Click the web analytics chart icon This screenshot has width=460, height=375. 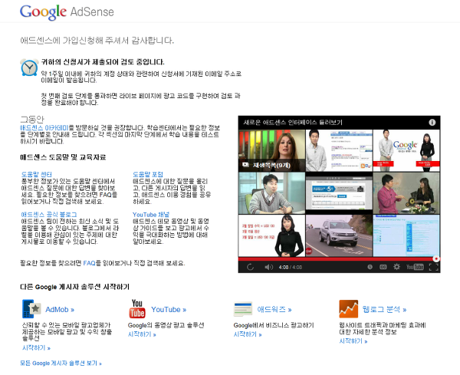[x=349, y=309]
